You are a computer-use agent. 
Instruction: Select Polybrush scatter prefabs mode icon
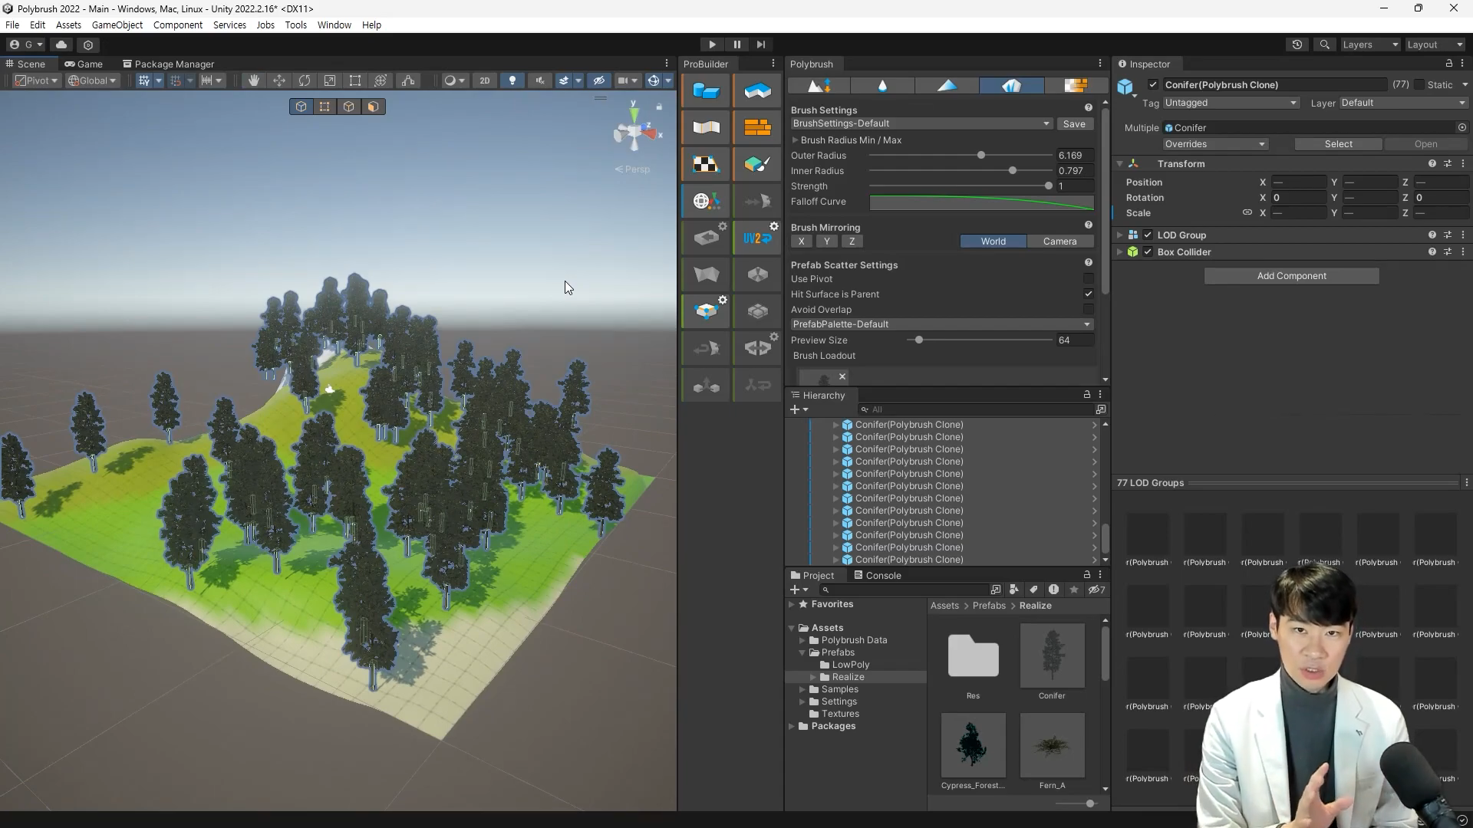1011,85
